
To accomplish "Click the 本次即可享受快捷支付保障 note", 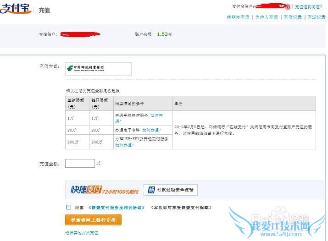I will click(181, 208).
